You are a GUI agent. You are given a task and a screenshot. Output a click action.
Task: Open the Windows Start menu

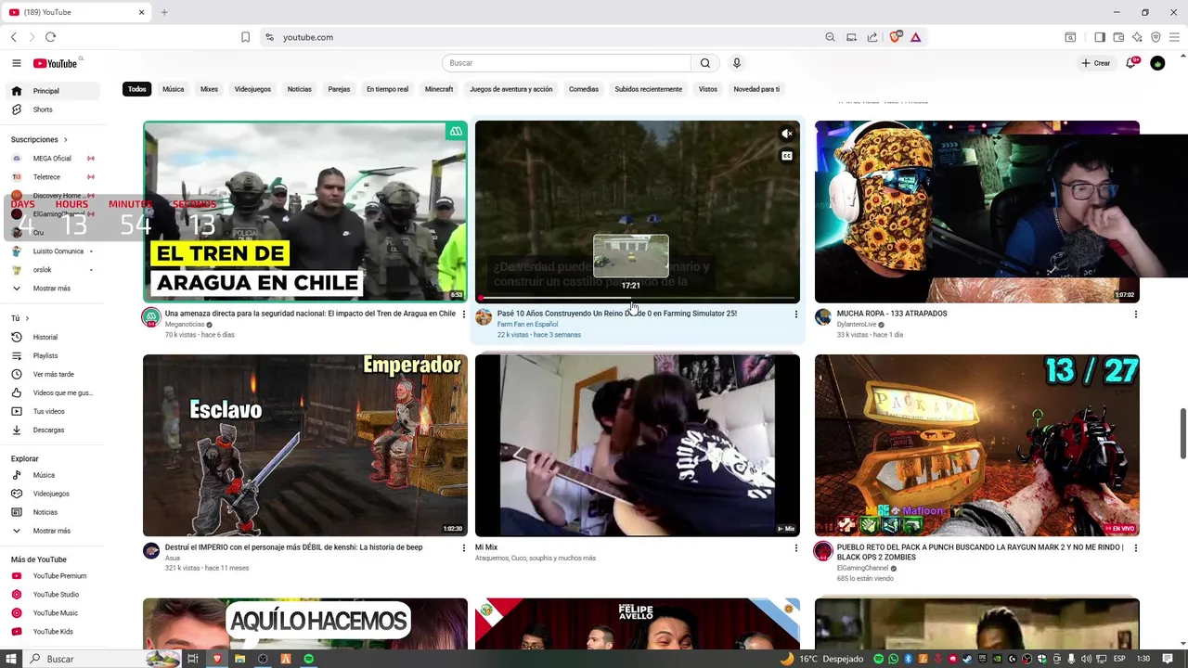point(12,659)
